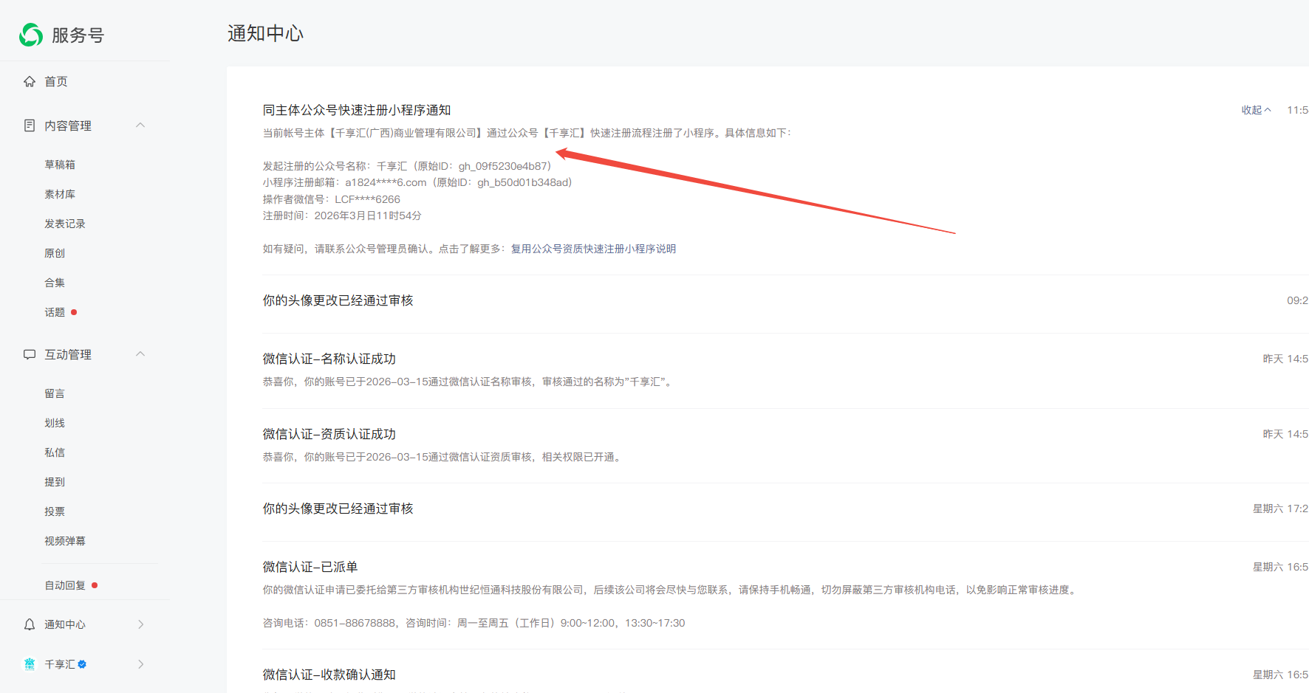
Task: Open 视频弹幕 under 互动管理
Action: pos(65,541)
